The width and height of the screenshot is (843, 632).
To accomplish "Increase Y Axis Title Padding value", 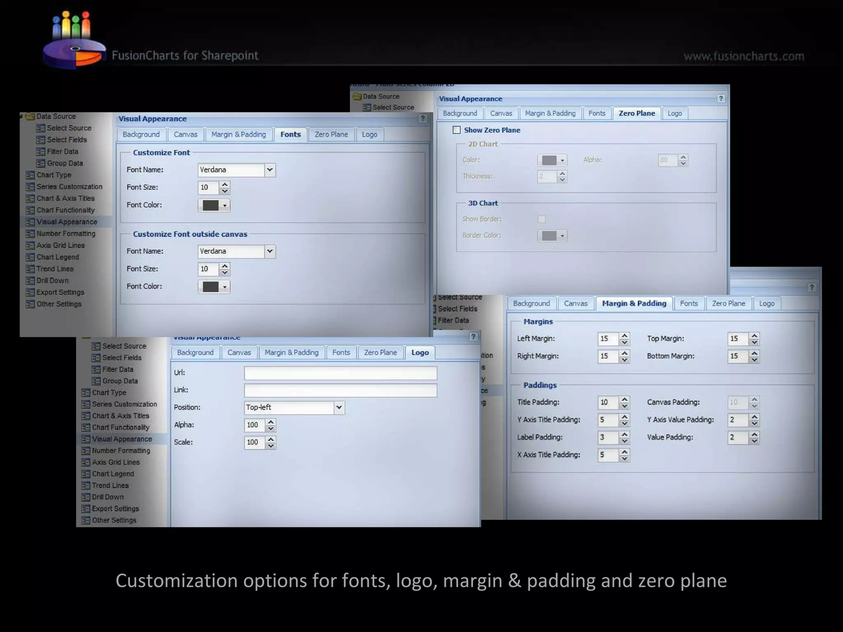I will click(x=624, y=417).
